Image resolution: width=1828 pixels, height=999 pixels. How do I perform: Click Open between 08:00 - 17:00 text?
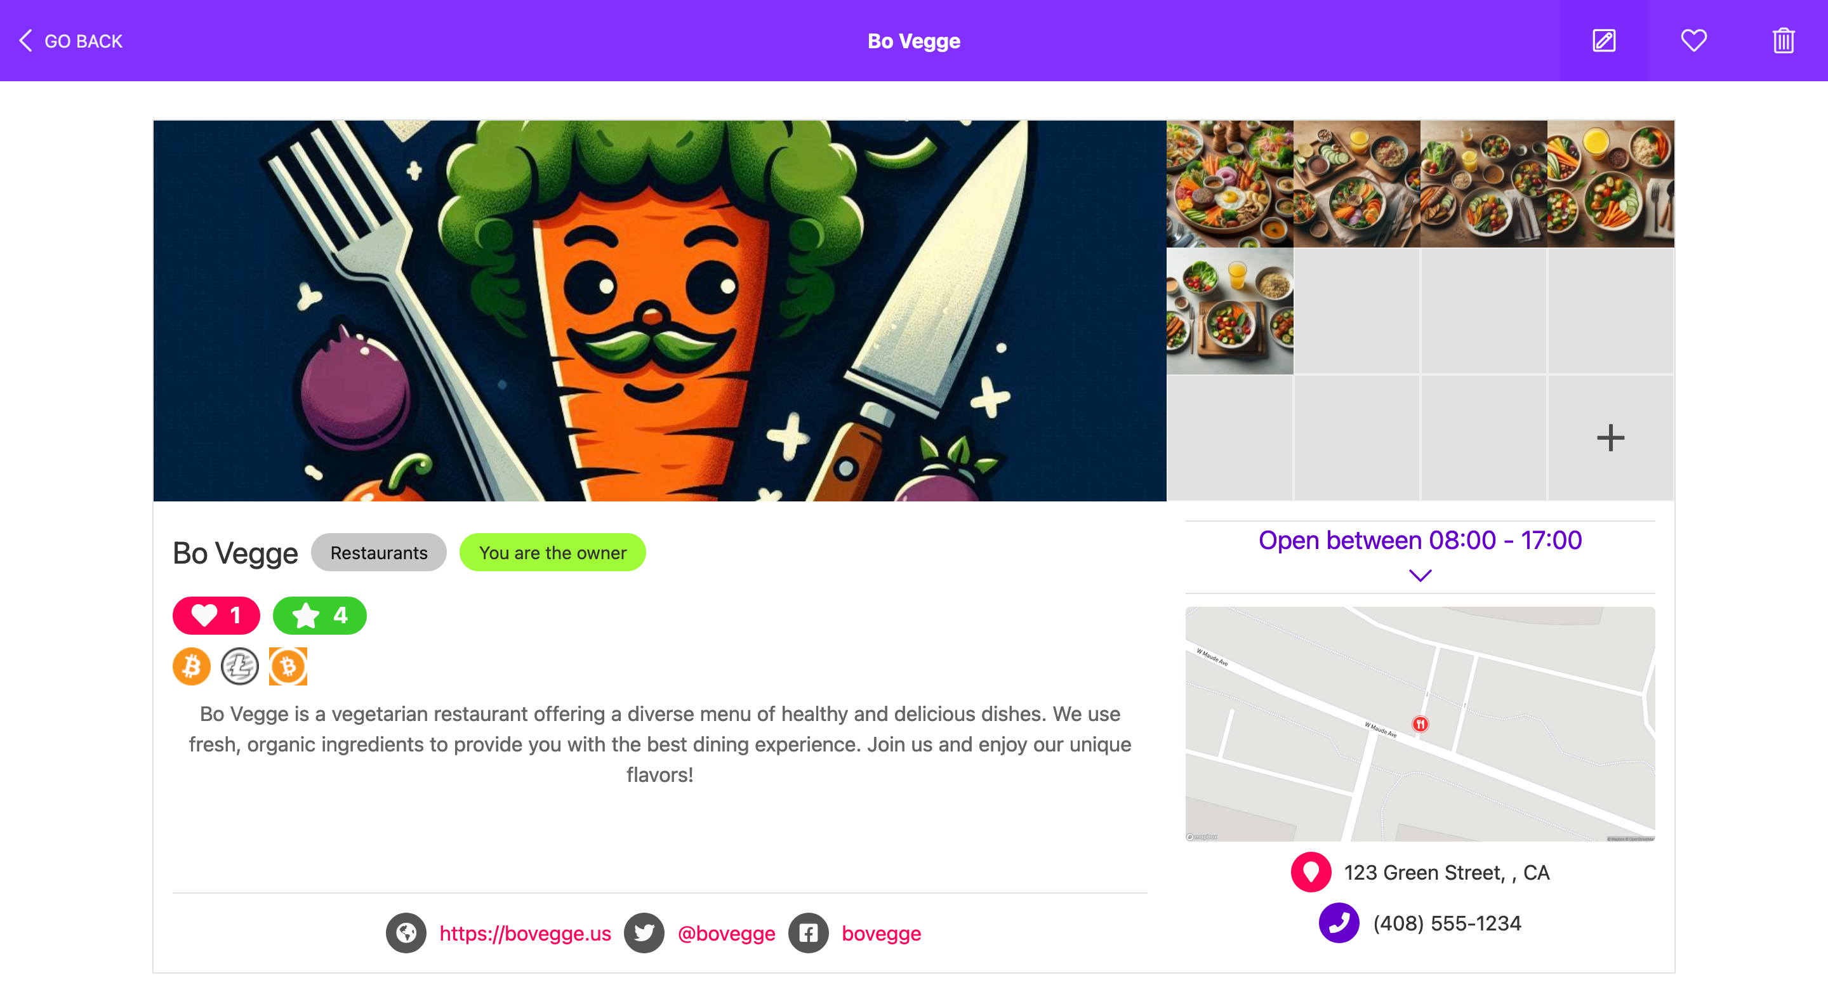point(1420,540)
